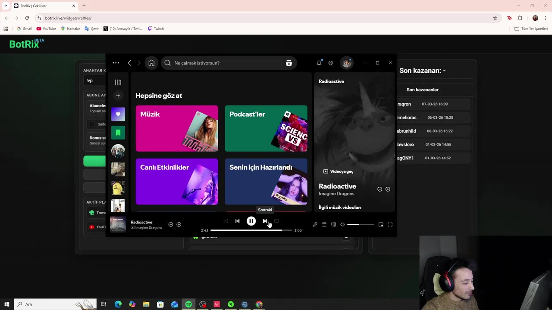Open the Spotify profile avatar menu
Image resolution: width=552 pixels, height=310 pixels.
pos(347,63)
